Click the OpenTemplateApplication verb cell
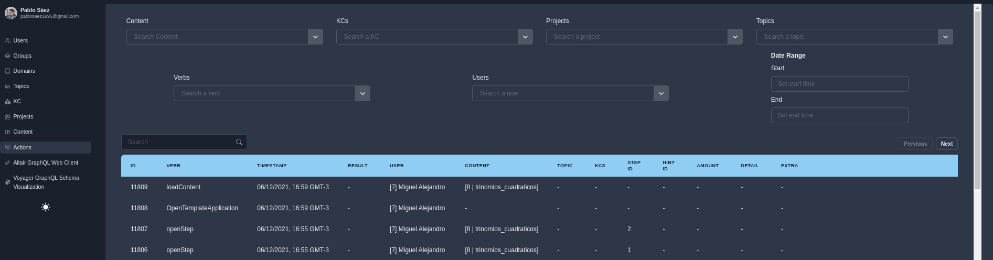This screenshot has width=993, height=260. (x=202, y=208)
